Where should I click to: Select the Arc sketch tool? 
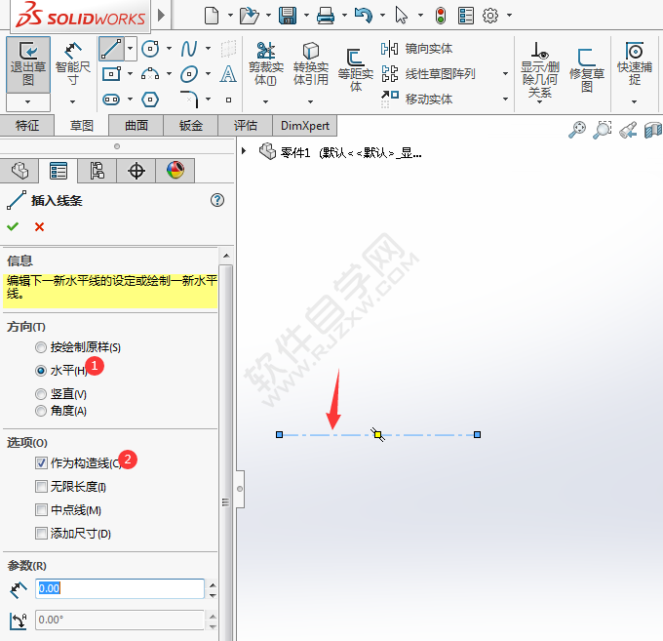coord(150,74)
